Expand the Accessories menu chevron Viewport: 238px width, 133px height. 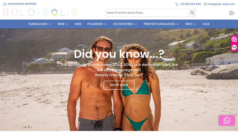pyautogui.click(x=136, y=24)
